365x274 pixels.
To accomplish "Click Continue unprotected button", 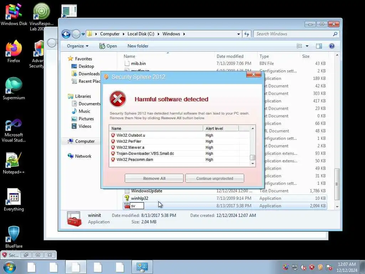I will tap(215, 178).
